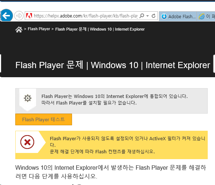Viewport: 215px width, 185px height.
Task: Click the Adobe favicon in address bar
Action: click(29, 16)
